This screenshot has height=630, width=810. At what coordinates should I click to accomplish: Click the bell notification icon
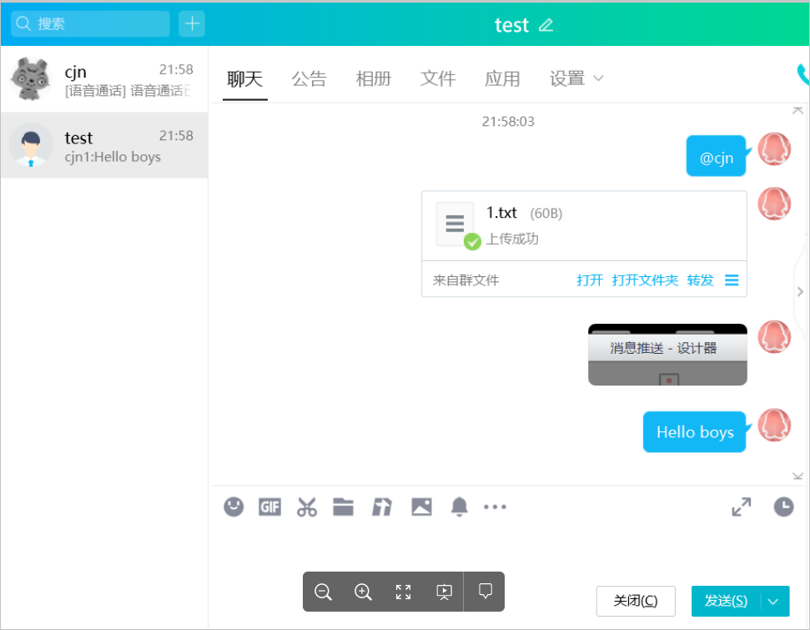pyautogui.click(x=459, y=507)
